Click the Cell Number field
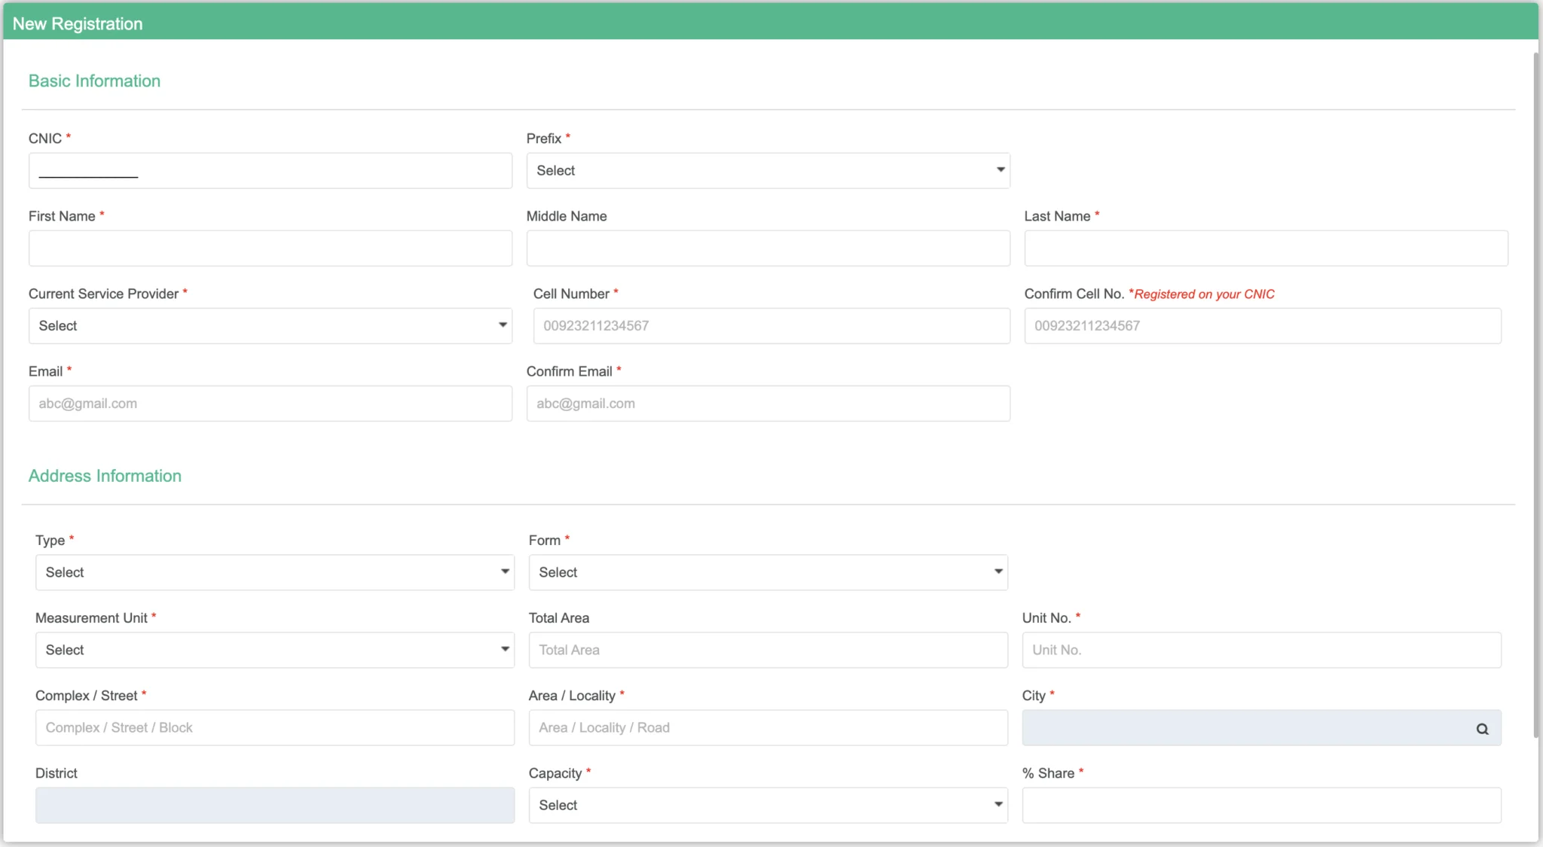The height and width of the screenshot is (847, 1543). [771, 326]
